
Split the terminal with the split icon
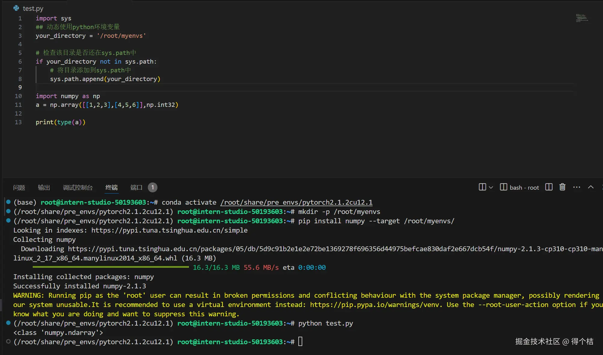pyautogui.click(x=549, y=187)
